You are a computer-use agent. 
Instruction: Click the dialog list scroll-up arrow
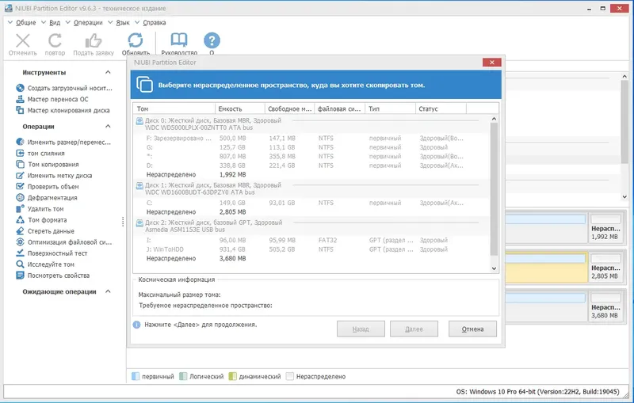click(x=494, y=119)
